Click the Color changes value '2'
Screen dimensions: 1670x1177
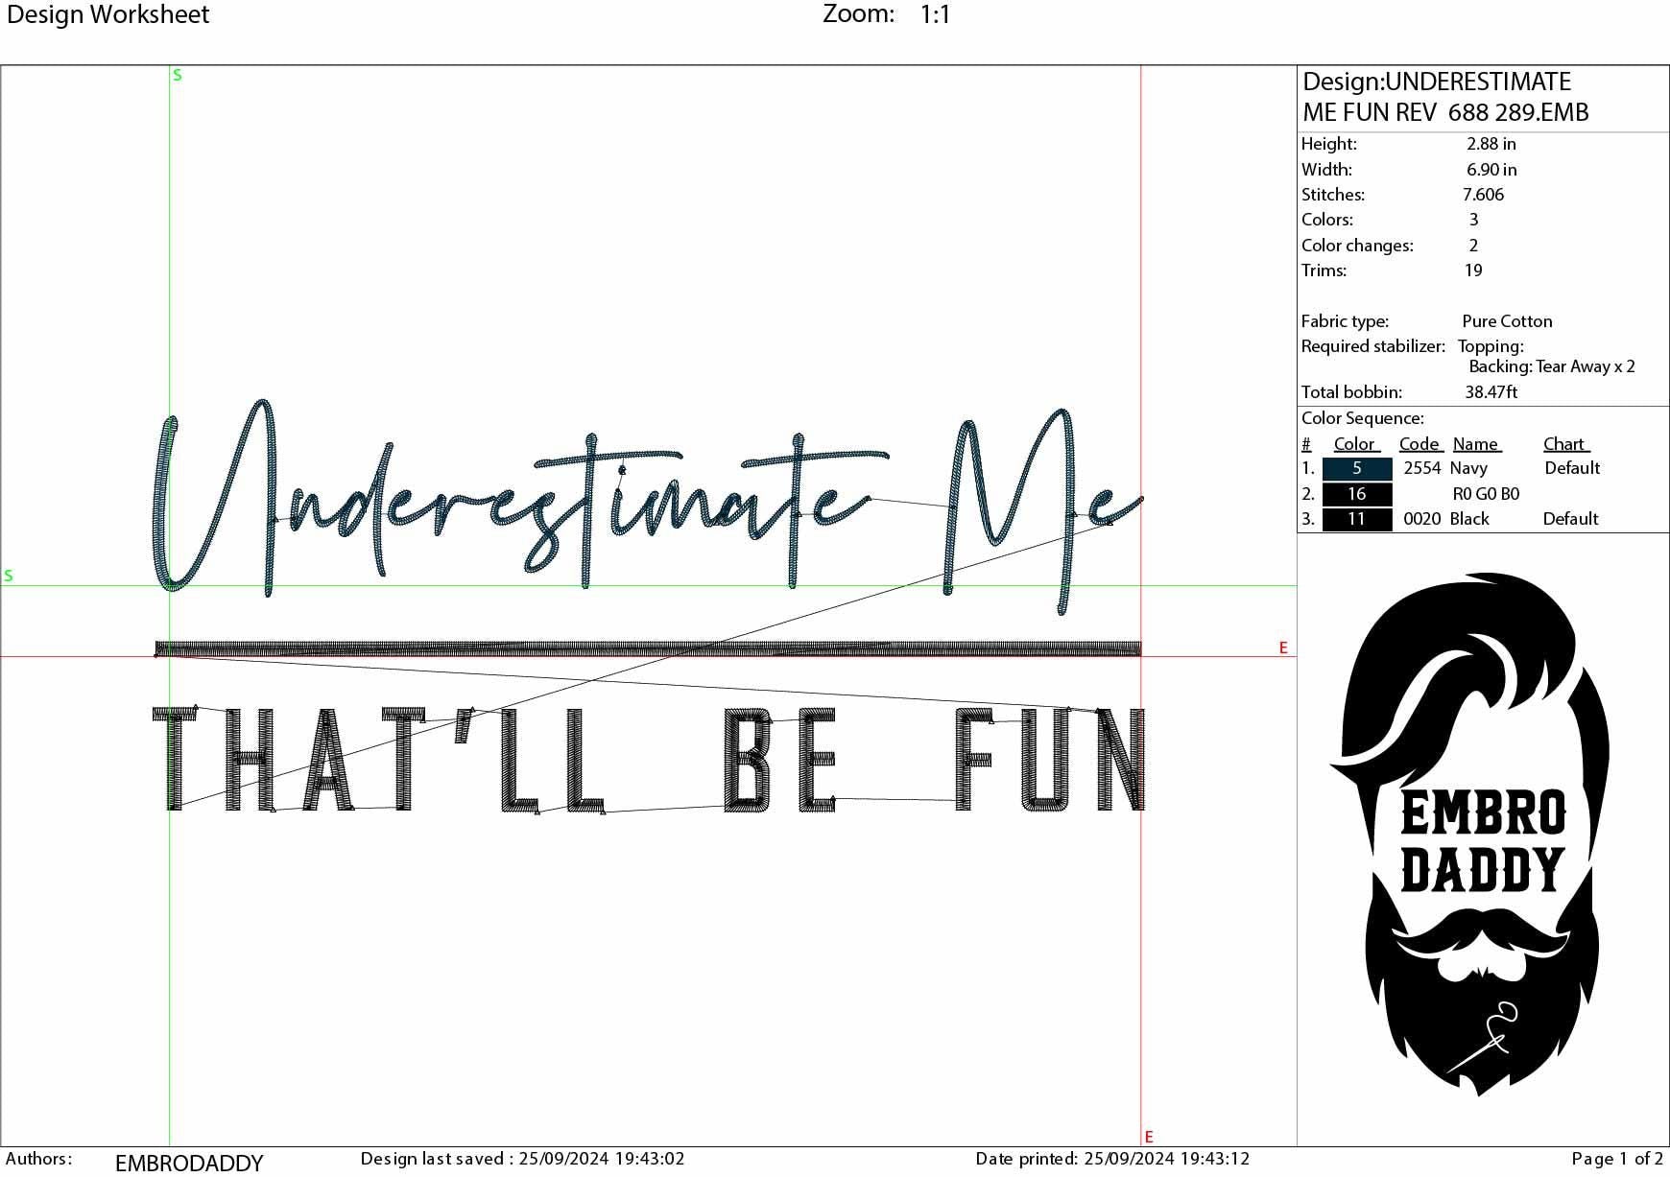click(x=1474, y=246)
